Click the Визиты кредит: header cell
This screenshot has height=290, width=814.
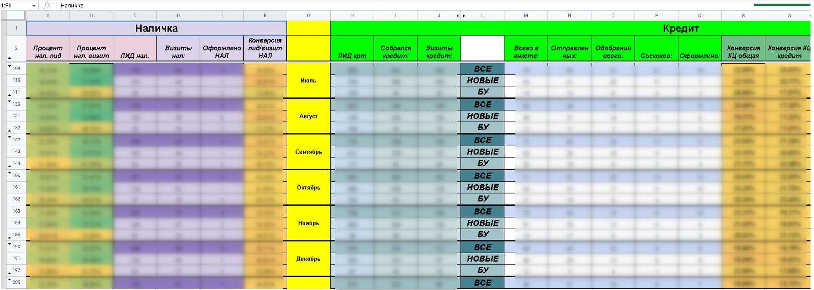pyautogui.click(x=439, y=48)
